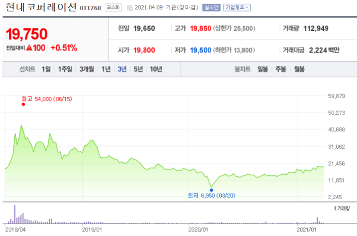Screen dimensions: 357x236
Task: Open the 기업개요 dropdown
Action: point(237,7)
